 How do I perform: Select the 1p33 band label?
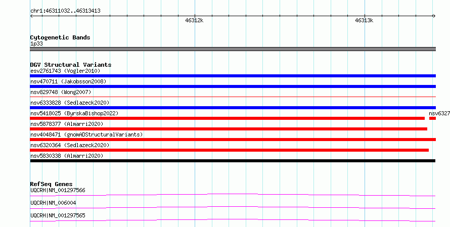(x=36, y=43)
